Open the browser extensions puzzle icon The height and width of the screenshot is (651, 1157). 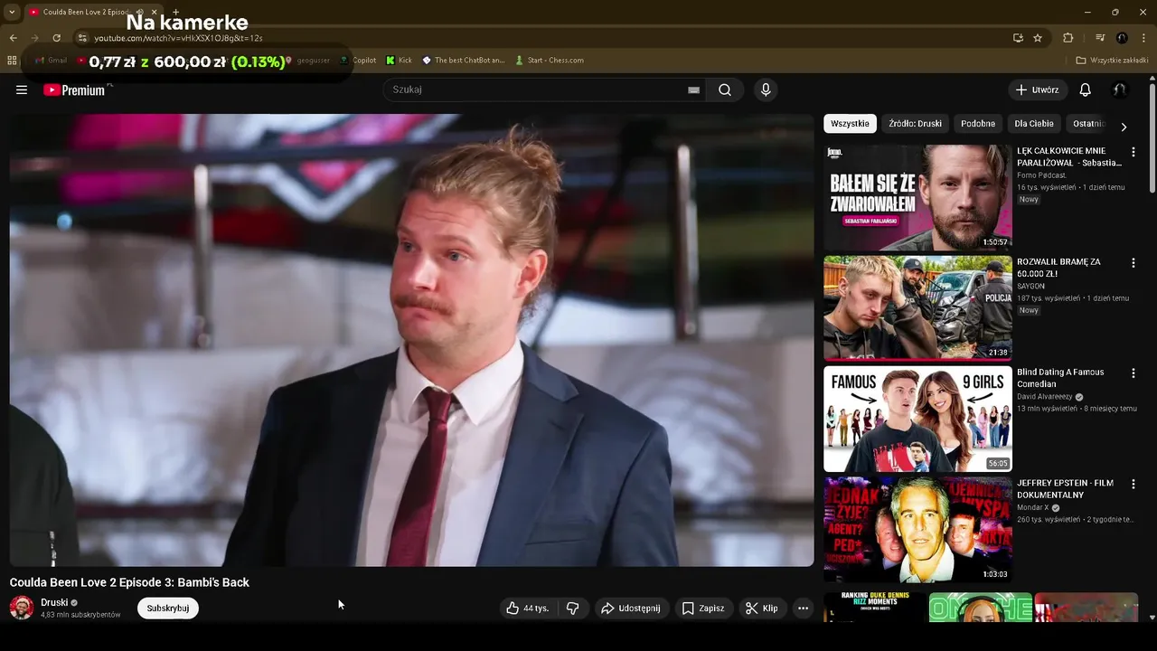click(x=1068, y=38)
